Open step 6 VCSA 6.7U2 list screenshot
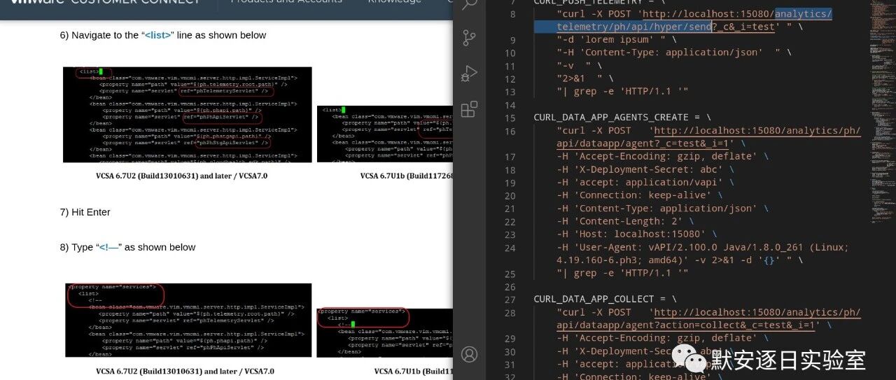Screen dimensions: 896x380 (x=187, y=115)
